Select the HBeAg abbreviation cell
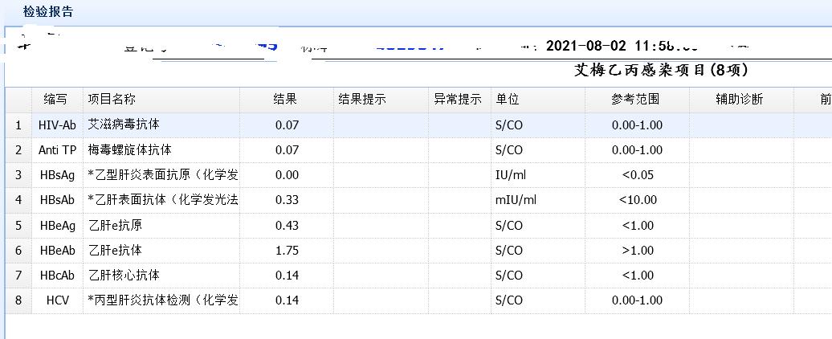The image size is (832, 339). tap(57, 226)
